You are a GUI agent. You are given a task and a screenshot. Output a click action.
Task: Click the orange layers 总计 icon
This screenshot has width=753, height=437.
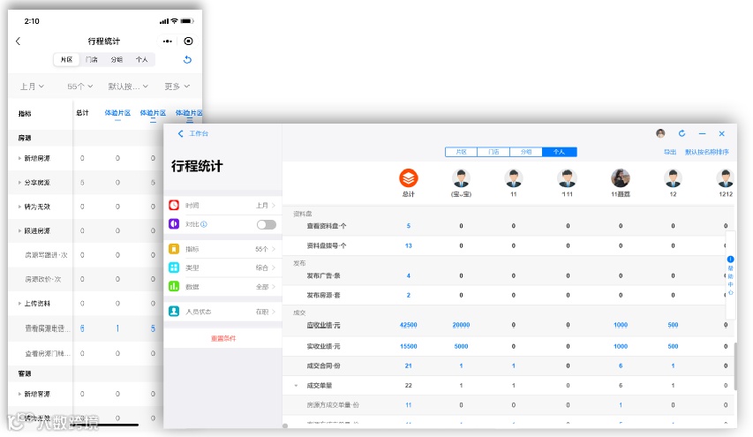point(408,178)
